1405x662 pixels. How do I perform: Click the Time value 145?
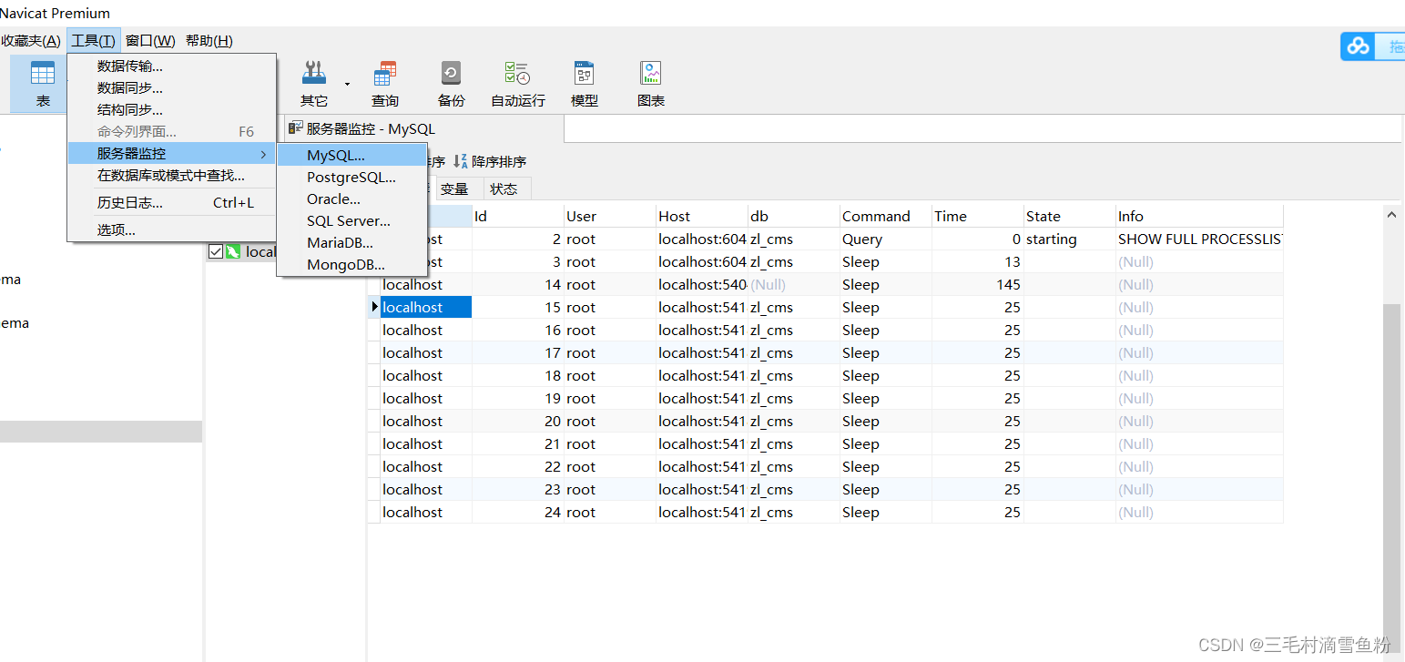click(x=977, y=284)
